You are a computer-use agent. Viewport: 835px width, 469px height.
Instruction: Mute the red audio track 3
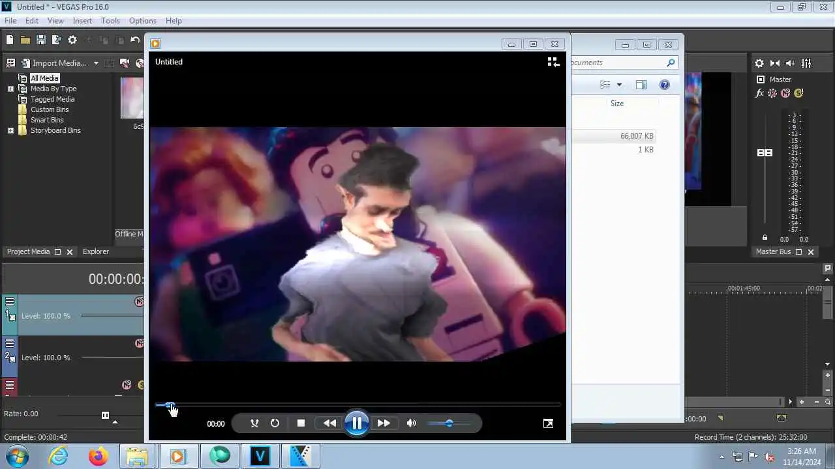(x=127, y=385)
